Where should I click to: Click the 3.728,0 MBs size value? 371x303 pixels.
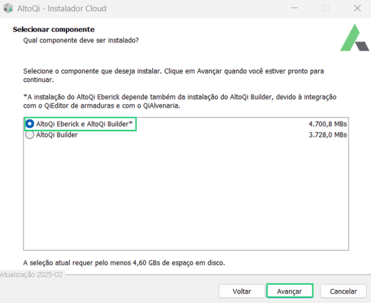click(x=327, y=135)
